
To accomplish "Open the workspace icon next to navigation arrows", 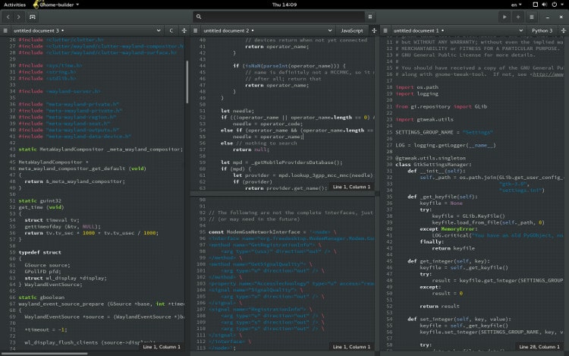I will (33, 17).
